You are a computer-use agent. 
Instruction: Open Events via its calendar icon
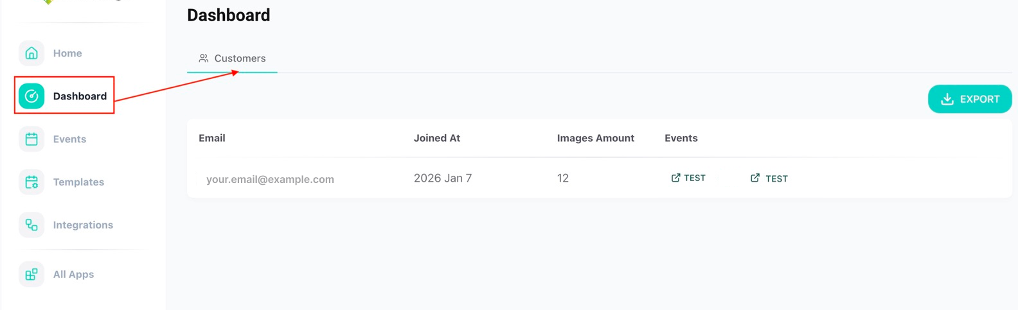31,139
